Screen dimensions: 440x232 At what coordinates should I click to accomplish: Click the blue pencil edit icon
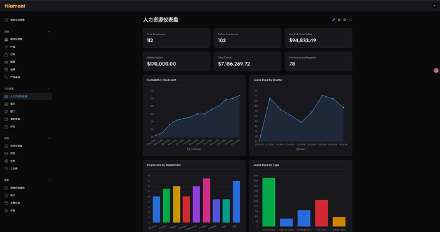[x=334, y=20]
